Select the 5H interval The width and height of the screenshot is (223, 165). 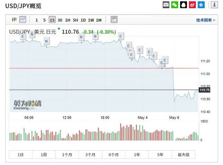click(75, 20)
